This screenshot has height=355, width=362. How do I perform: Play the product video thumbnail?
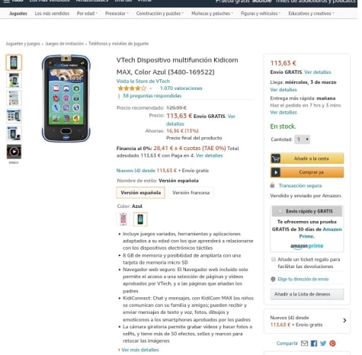(x=14, y=152)
